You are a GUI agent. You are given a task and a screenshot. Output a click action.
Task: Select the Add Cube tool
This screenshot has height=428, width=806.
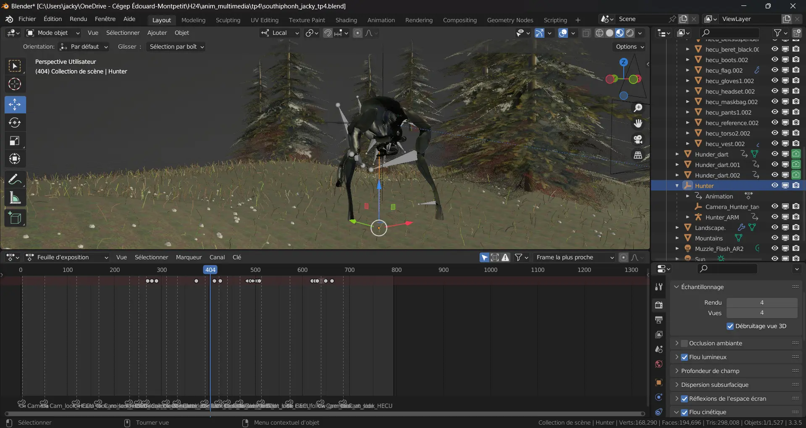(15, 218)
